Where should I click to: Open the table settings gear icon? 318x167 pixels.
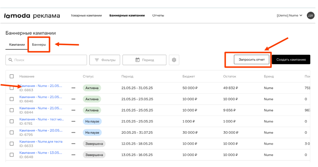[x=174, y=60]
